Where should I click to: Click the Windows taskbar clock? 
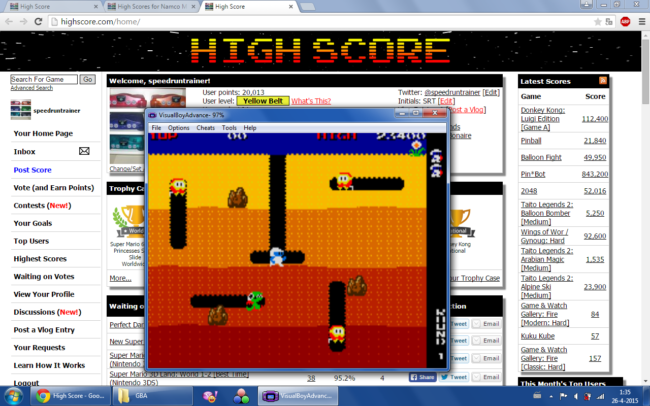[x=624, y=396]
